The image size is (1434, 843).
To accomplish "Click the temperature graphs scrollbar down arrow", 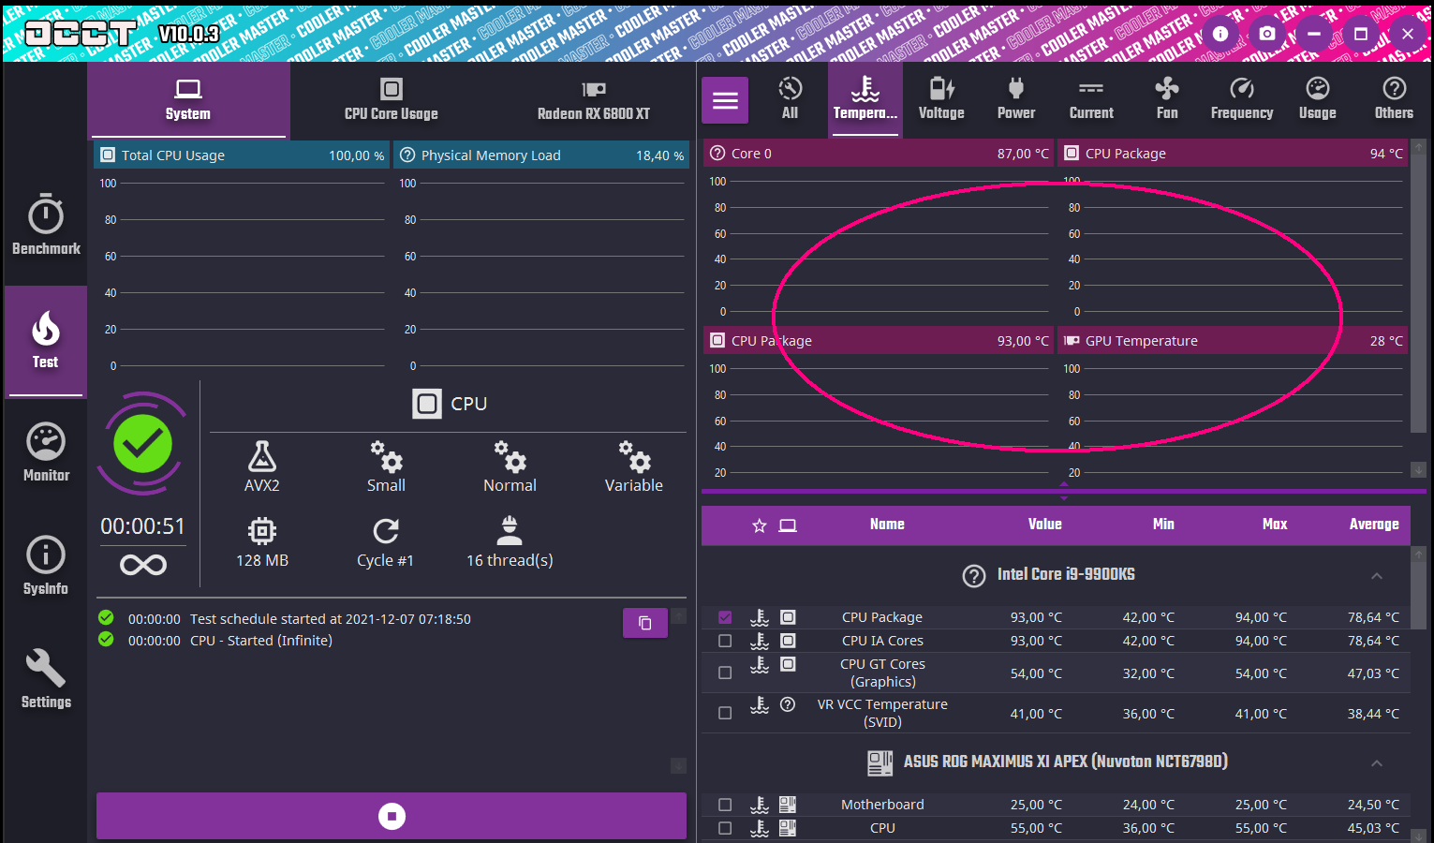I will pyautogui.click(x=1419, y=469).
